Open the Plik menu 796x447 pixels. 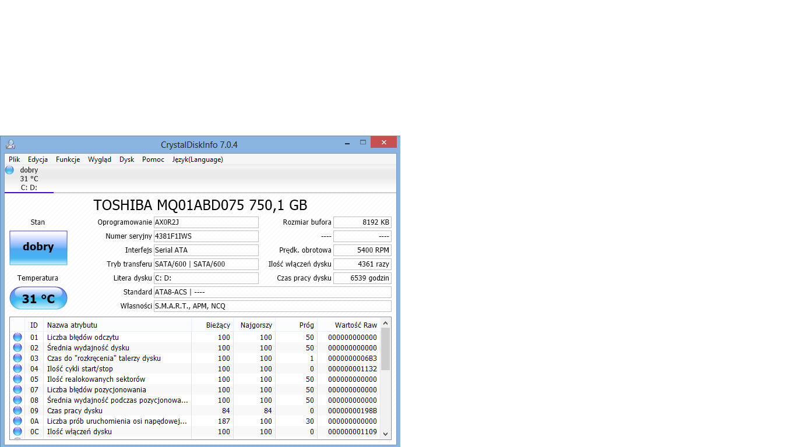pos(15,159)
